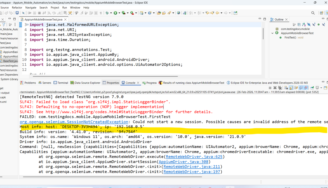Screen dimensions: 328x188
Task: Open the Navigate menu
Action: (x=31, y=8)
